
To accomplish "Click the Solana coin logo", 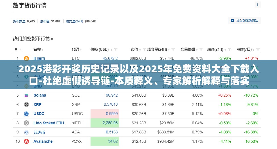I will click(26, 95).
